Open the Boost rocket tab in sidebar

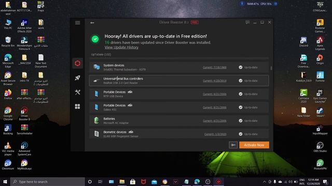77,78
